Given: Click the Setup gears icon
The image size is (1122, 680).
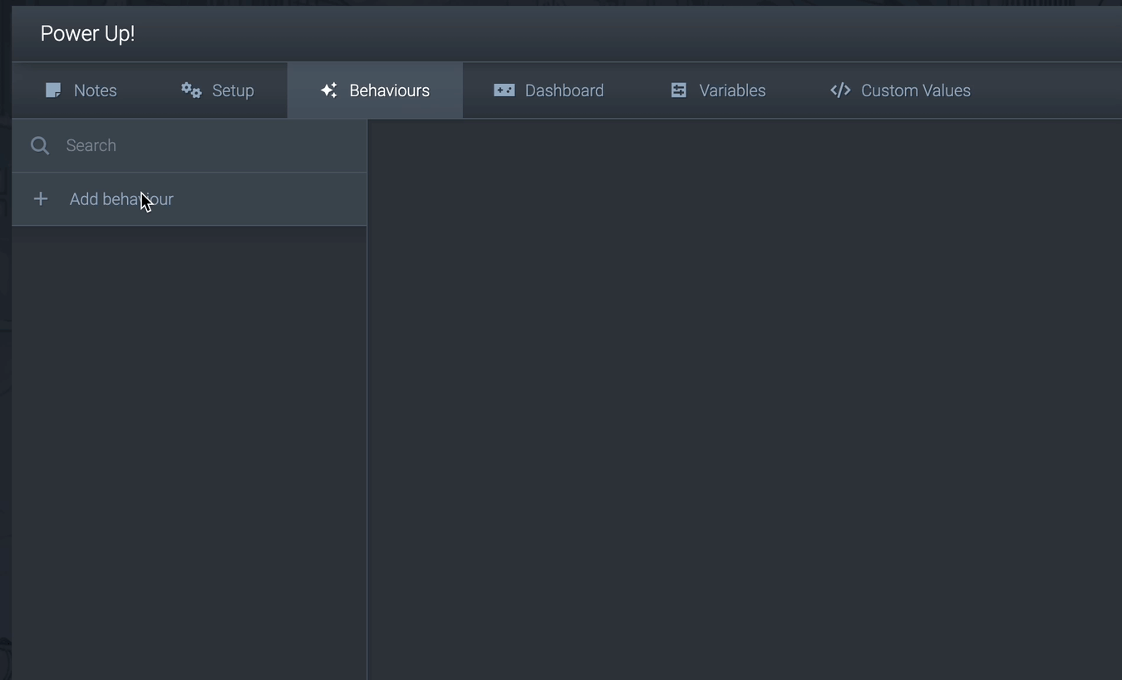Looking at the screenshot, I should pos(190,90).
